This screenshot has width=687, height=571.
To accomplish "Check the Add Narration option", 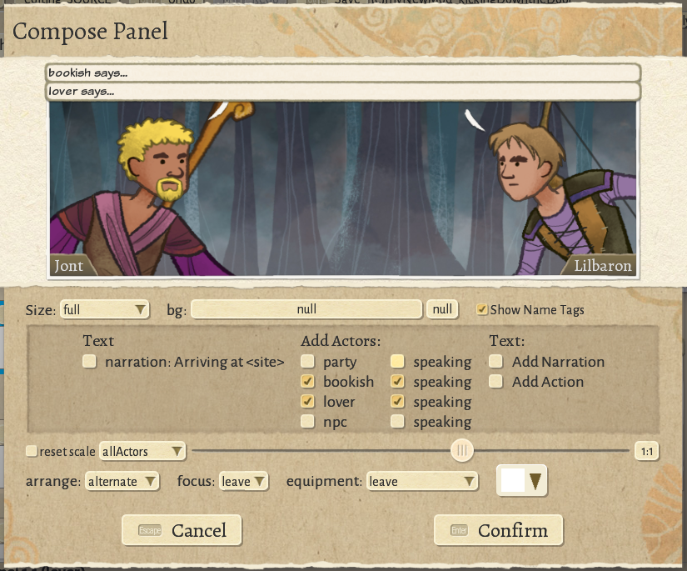I will click(x=498, y=361).
